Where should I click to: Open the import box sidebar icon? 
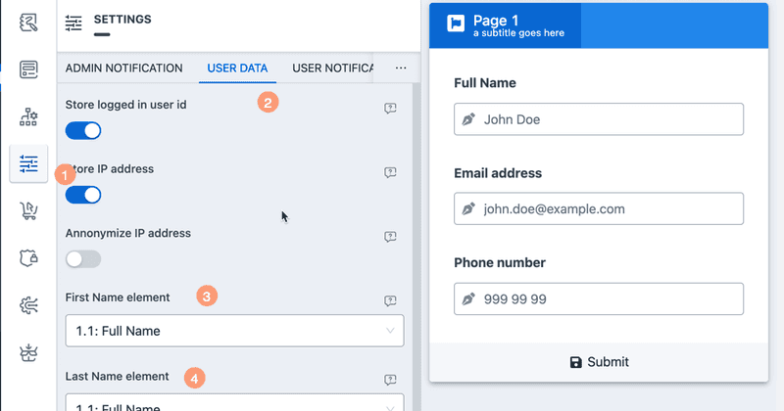click(28, 352)
